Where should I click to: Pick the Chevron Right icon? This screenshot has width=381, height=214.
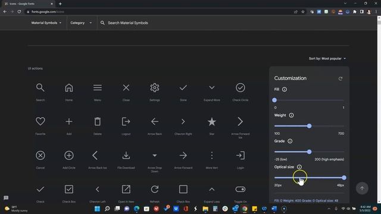[183, 121]
